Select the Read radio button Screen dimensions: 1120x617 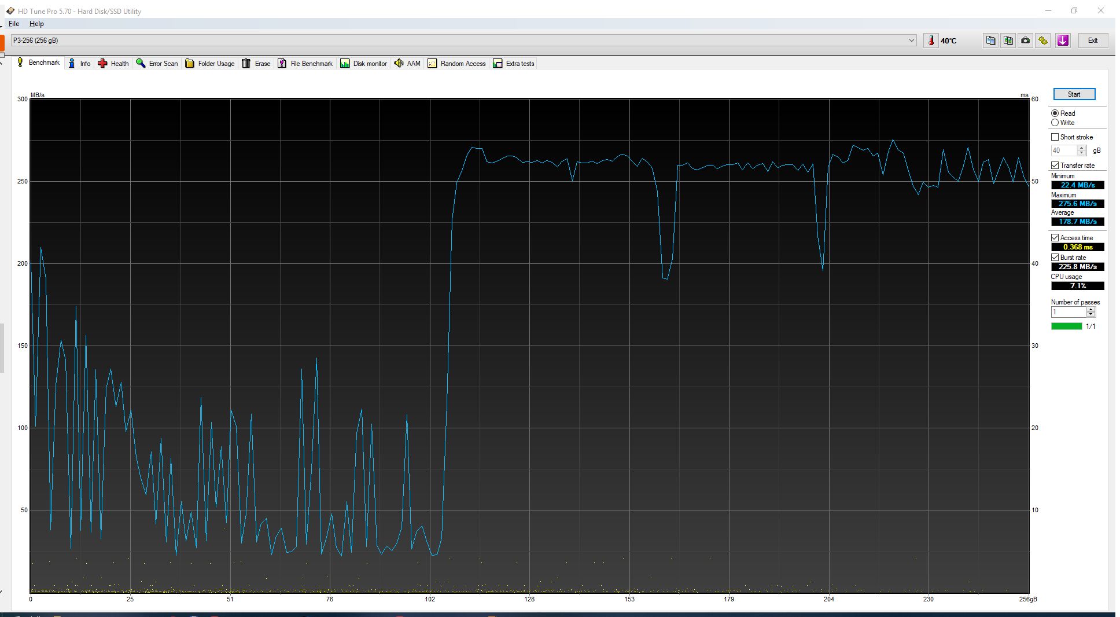[1055, 113]
